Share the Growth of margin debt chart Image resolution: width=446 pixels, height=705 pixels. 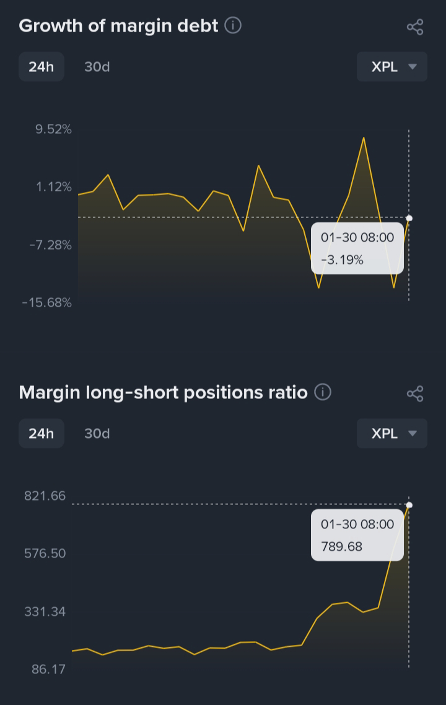pos(415,27)
